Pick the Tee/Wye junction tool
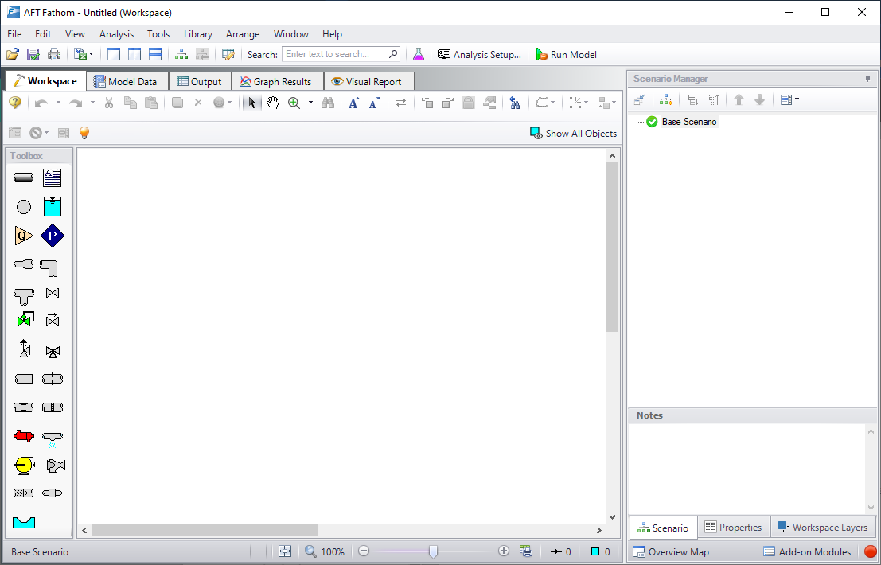The height and width of the screenshot is (565, 881). 24,295
